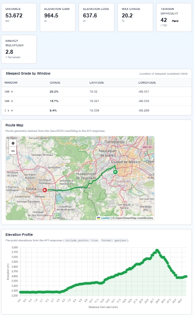Click the MEX 5D highway shield
Image resolution: width=194 pixels, height=316 pixels.
click(147, 147)
